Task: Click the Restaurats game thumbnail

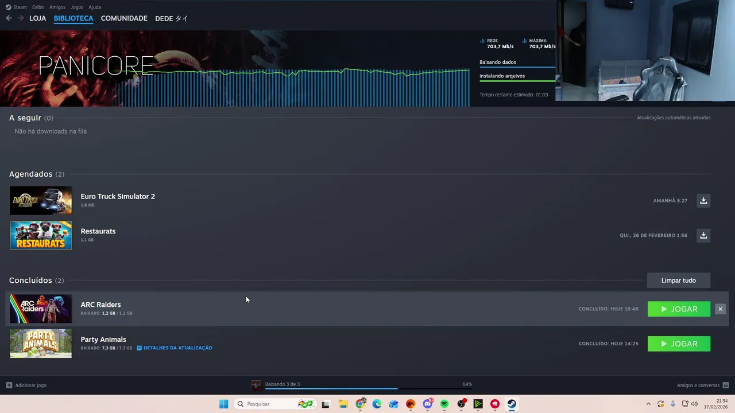Action: pyautogui.click(x=41, y=235)
